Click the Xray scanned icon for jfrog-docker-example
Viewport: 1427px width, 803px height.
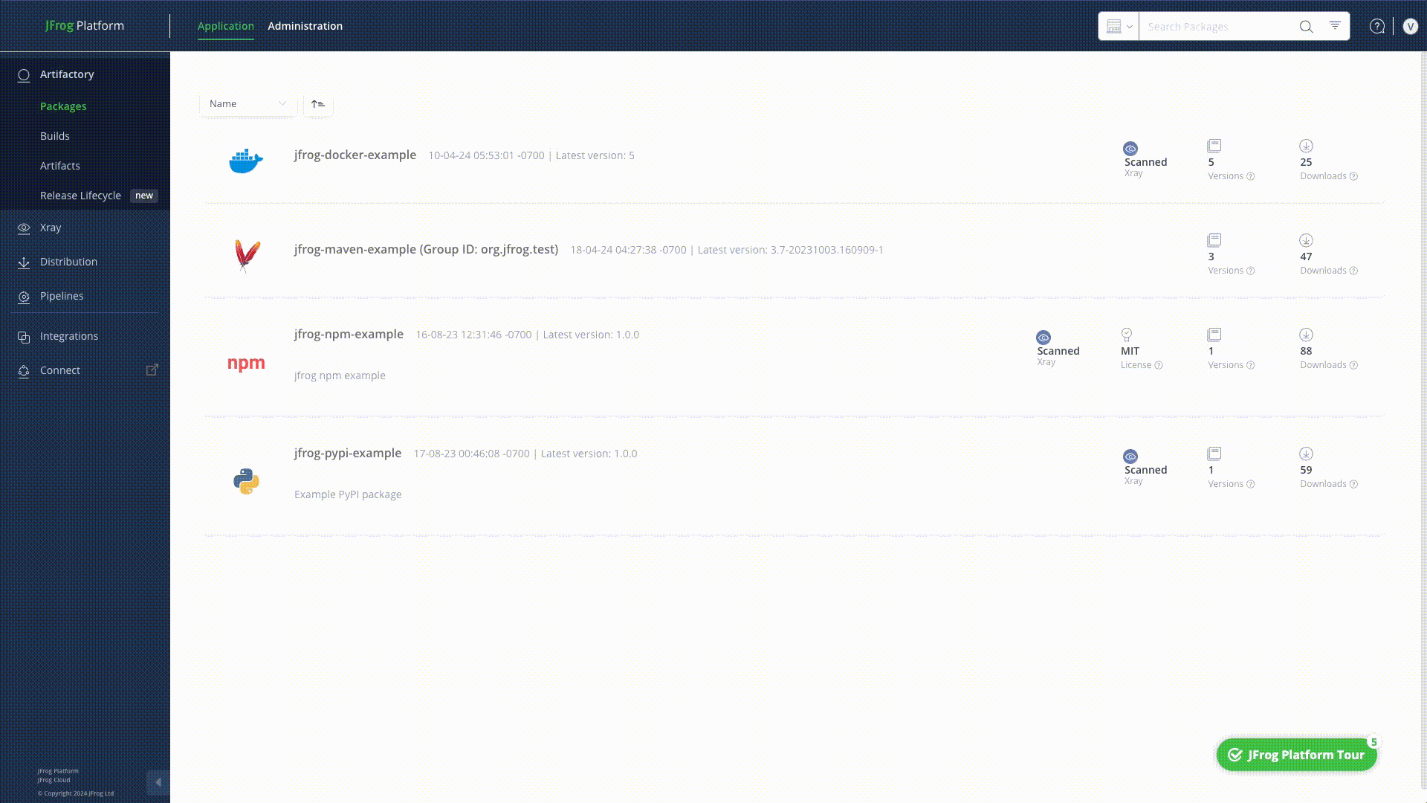tap(1130, 148)
